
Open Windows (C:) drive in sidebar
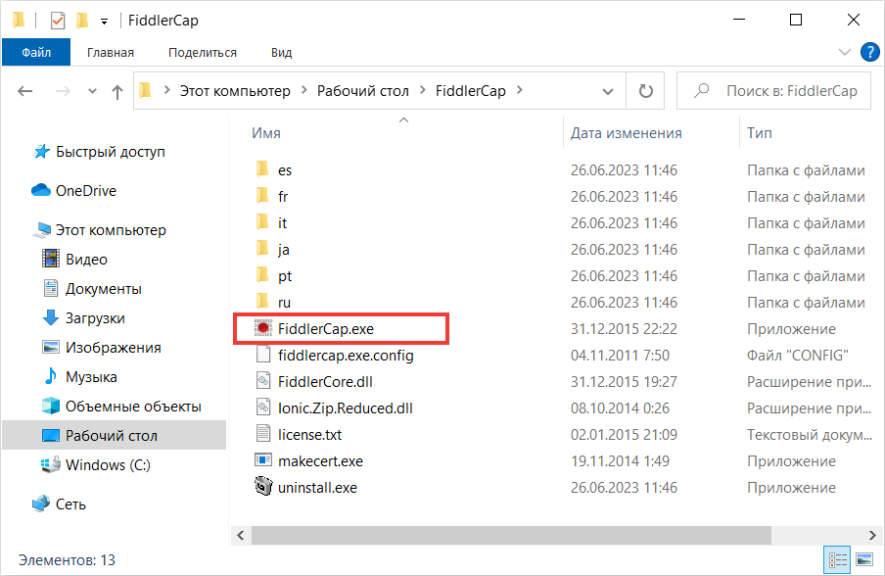[x=96, y=464]
